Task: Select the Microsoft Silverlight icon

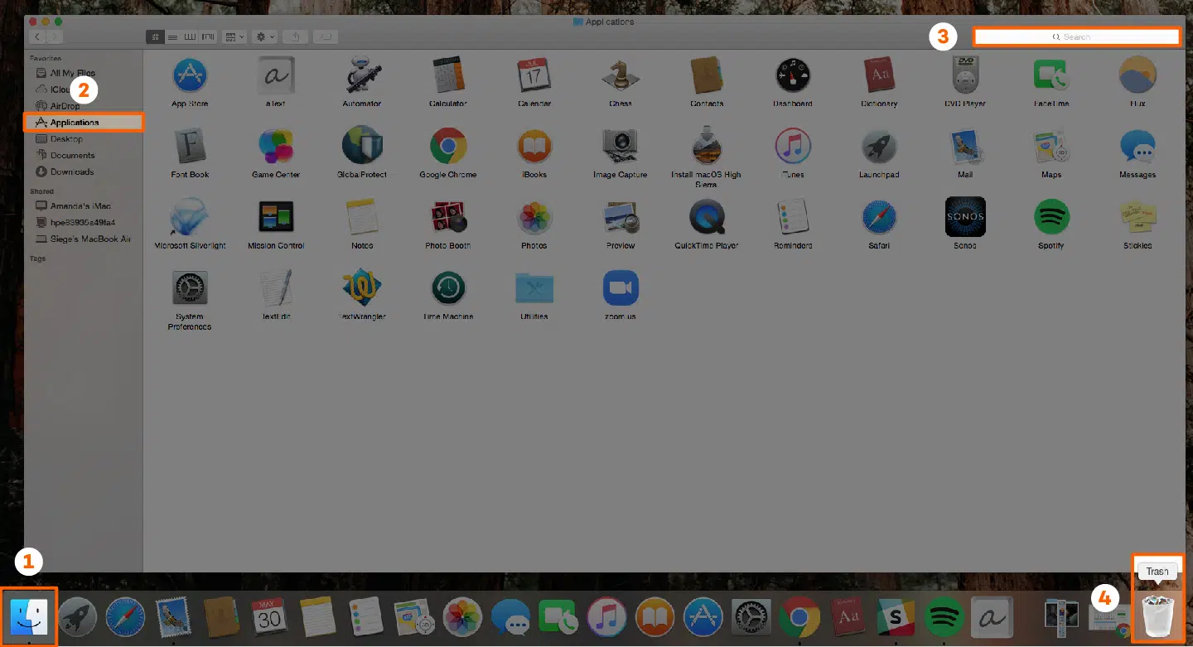Action: (x=190, y=217)
